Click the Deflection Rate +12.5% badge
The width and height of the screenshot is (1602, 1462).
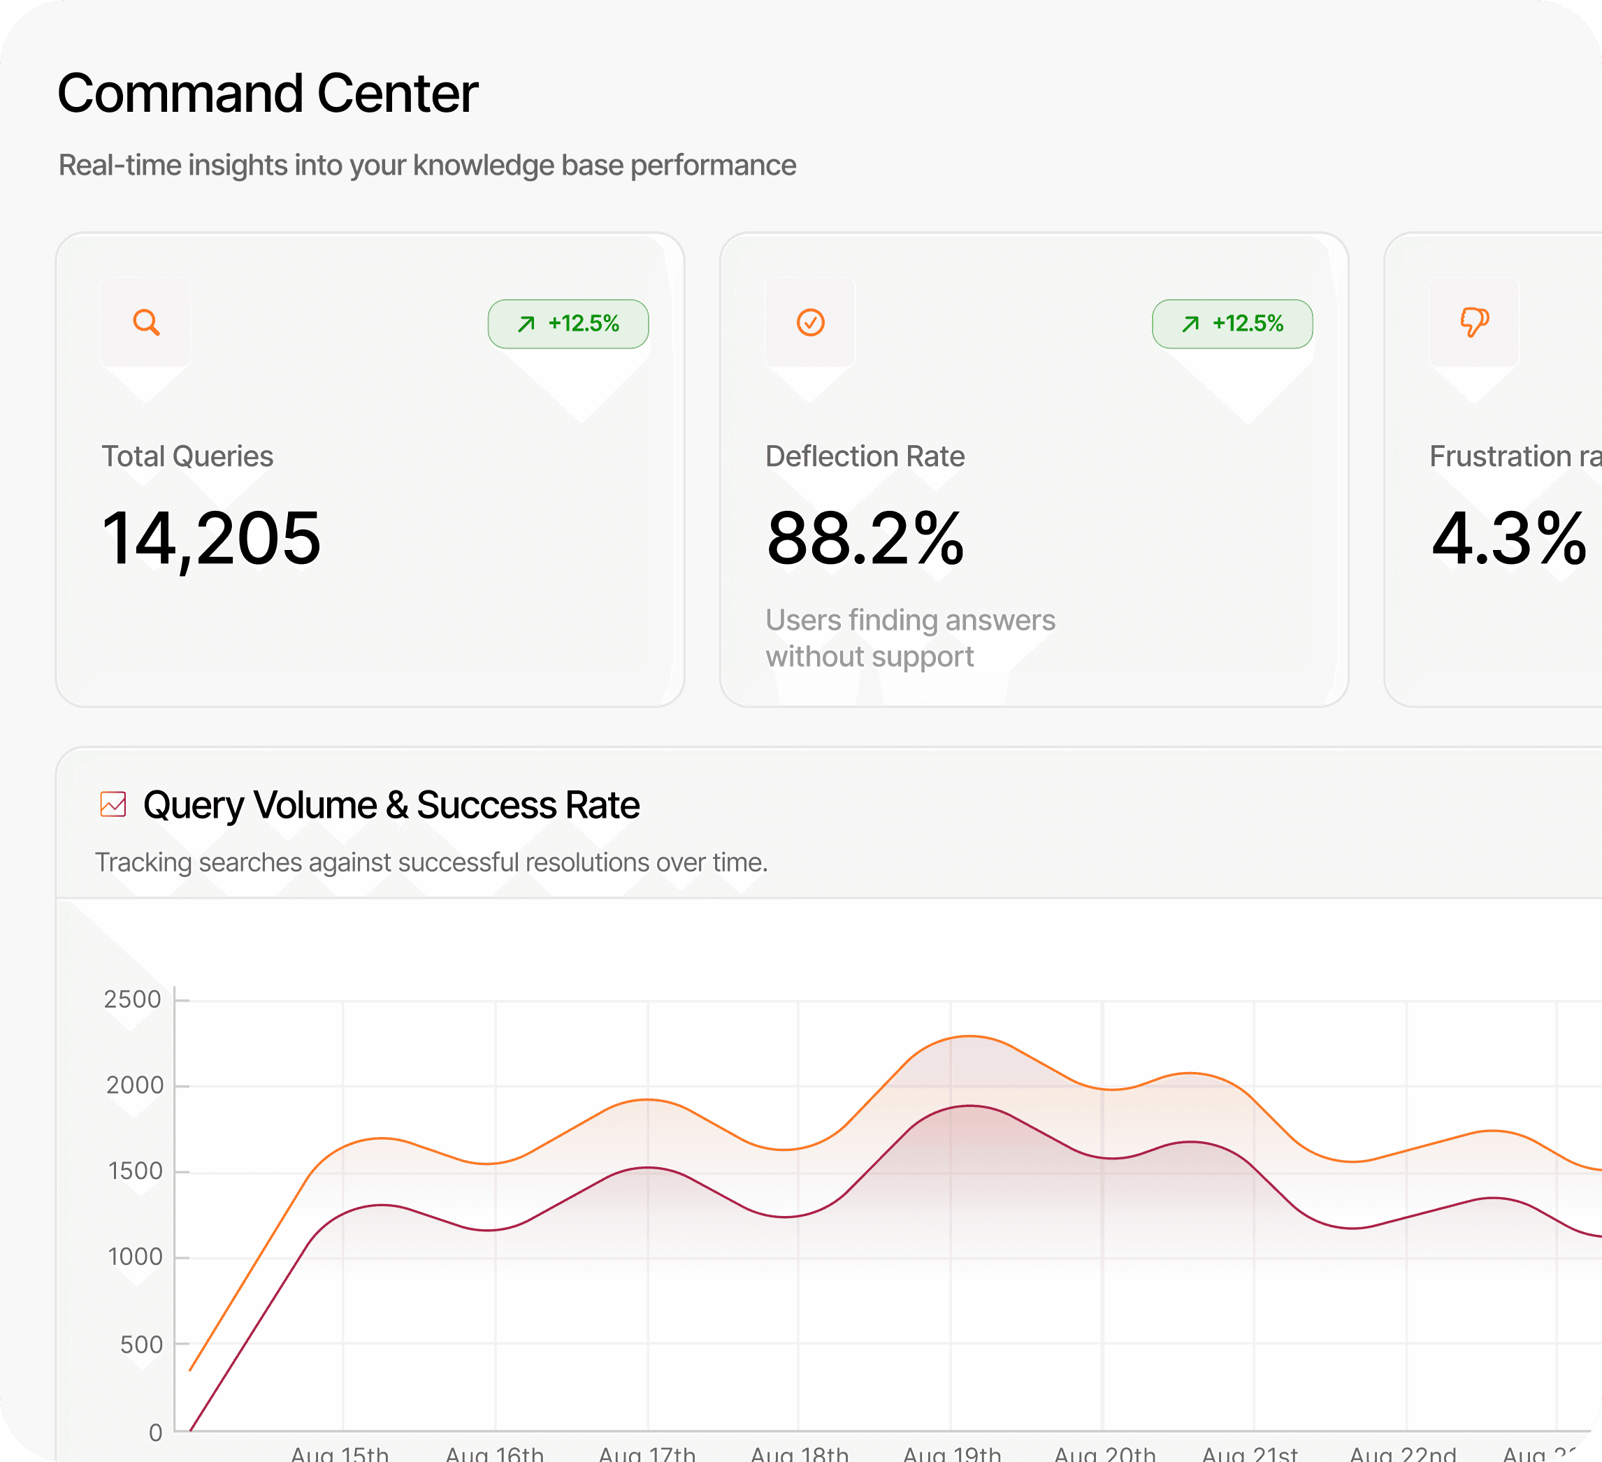click(x=1232, y=324)
